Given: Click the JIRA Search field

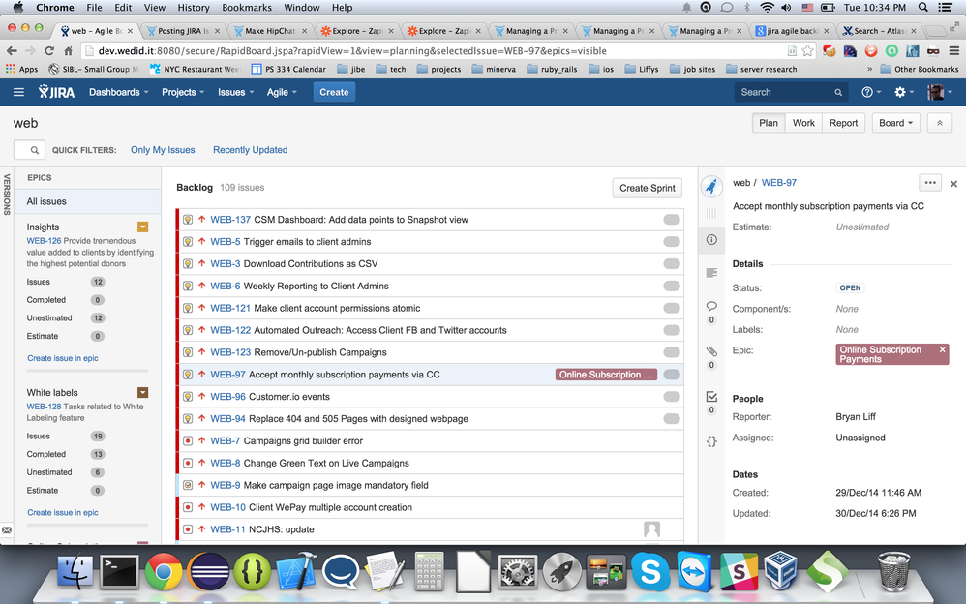Looking at the screenshot, I should tap(792, 93).
